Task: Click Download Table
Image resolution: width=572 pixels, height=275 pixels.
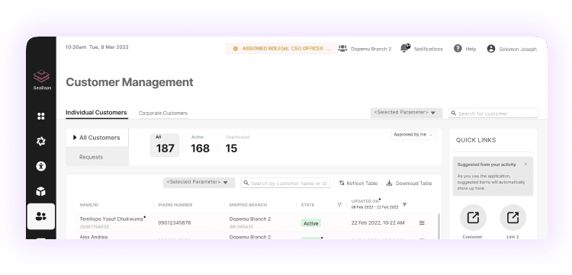Action: [410, 184]
